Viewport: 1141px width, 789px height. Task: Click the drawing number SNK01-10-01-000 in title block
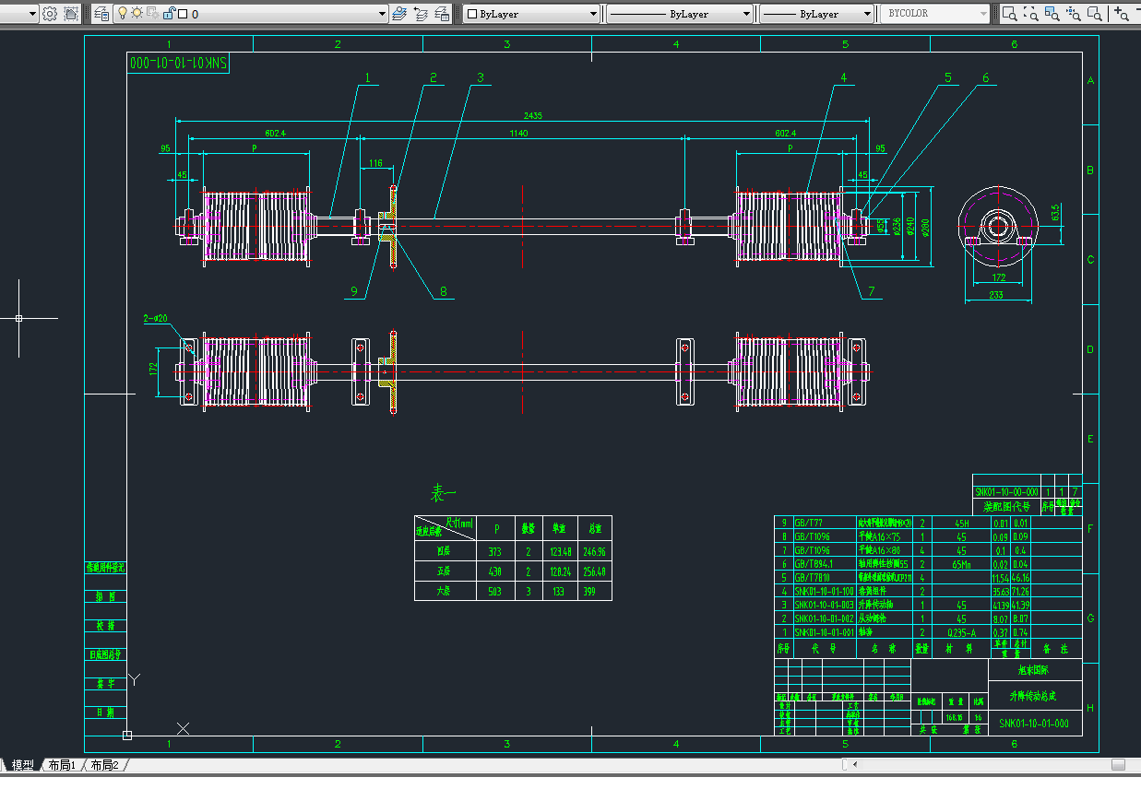(1033, 724)
